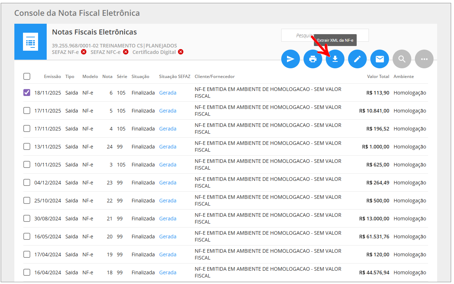Image resolution: width=454 pixels, height=284 pixels.
Task: Check the 13/11/2025 note 24 checkbox
Action: (x=27, y=147)
